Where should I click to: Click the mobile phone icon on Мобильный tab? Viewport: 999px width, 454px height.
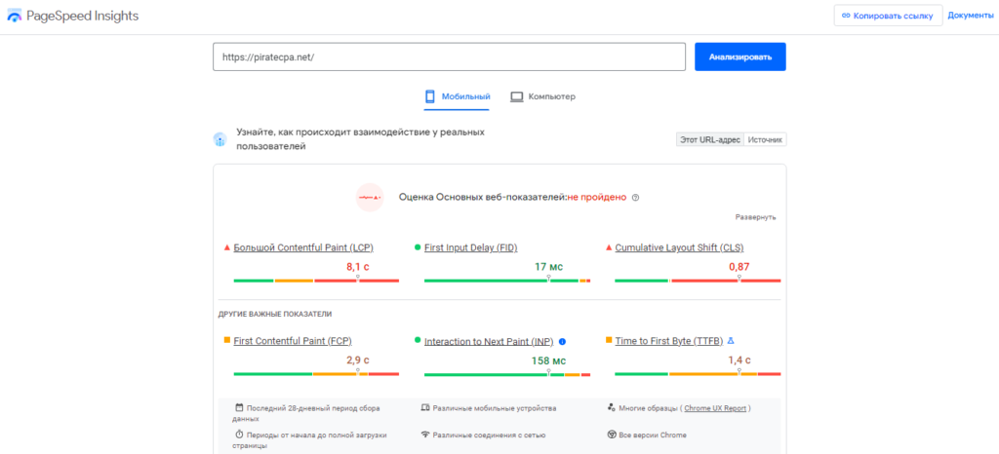point(430,96)
